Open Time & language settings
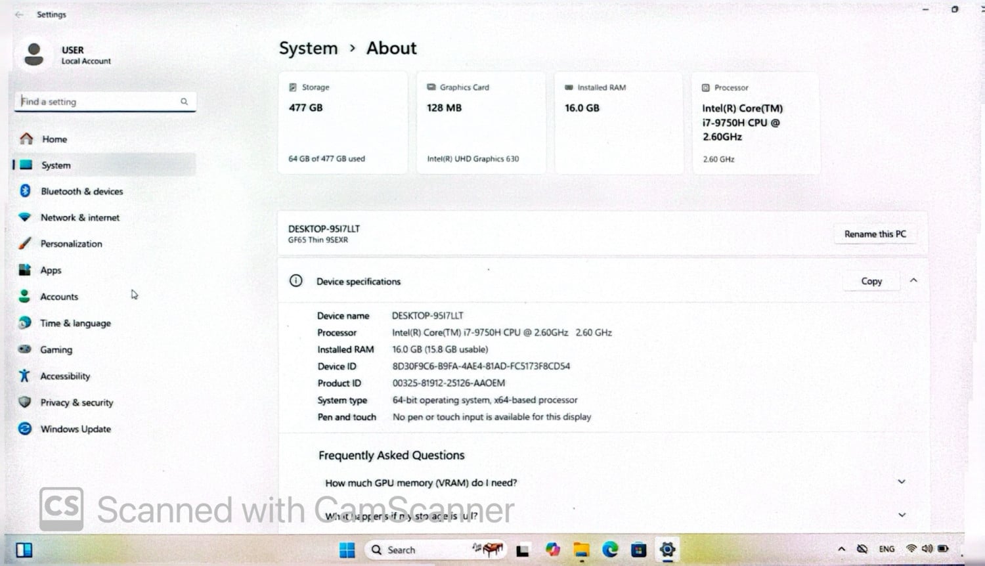The width and height of the screenshot is (985, 566). (x=75, y=324)
